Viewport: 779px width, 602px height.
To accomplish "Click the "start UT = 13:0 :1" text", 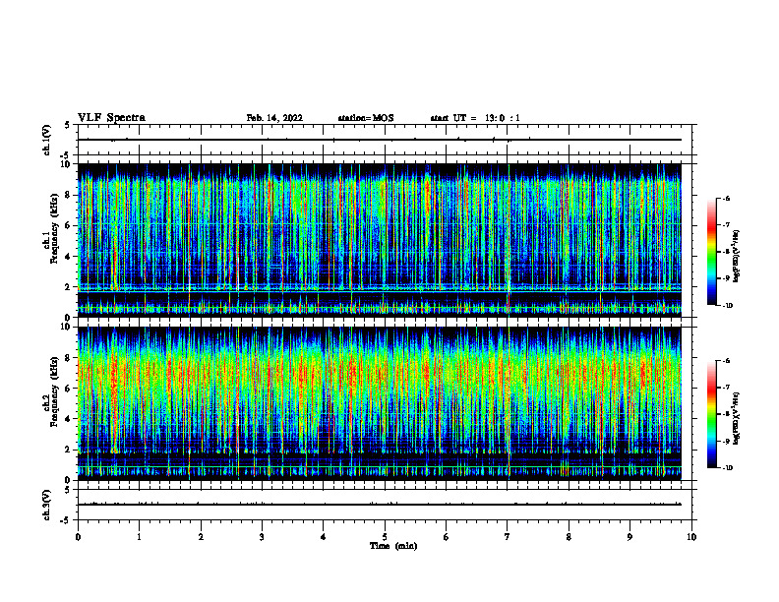I will [x=475, y=118].
